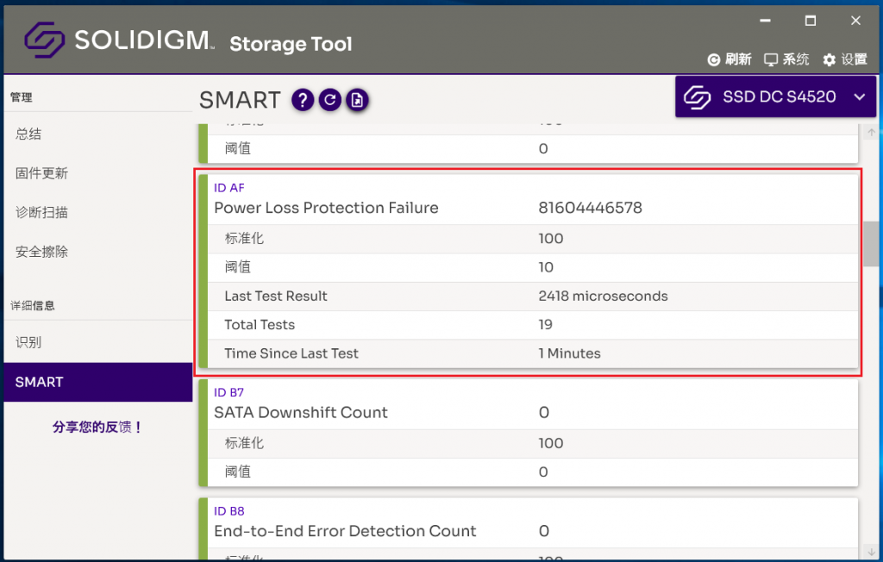Image resolution: width=883 pixels, height=562 pixels.
Task: Click the Total Tests value 19
Action: tap(545, 325)
